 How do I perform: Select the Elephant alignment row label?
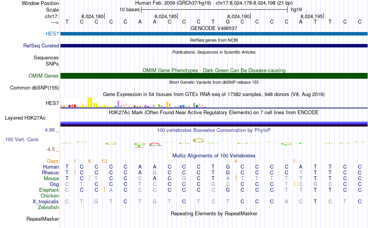point(49,190)
